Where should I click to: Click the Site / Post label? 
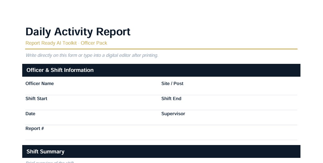[x=172, y=83]
